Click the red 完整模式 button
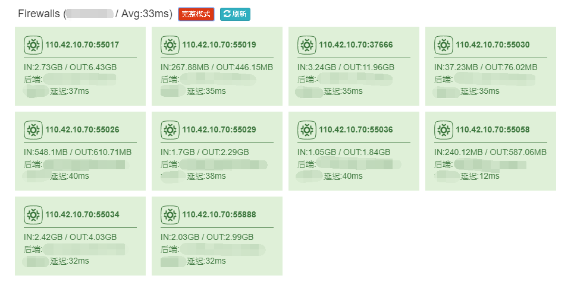This screenshot has width=574, height=288. tap(196, 14)
